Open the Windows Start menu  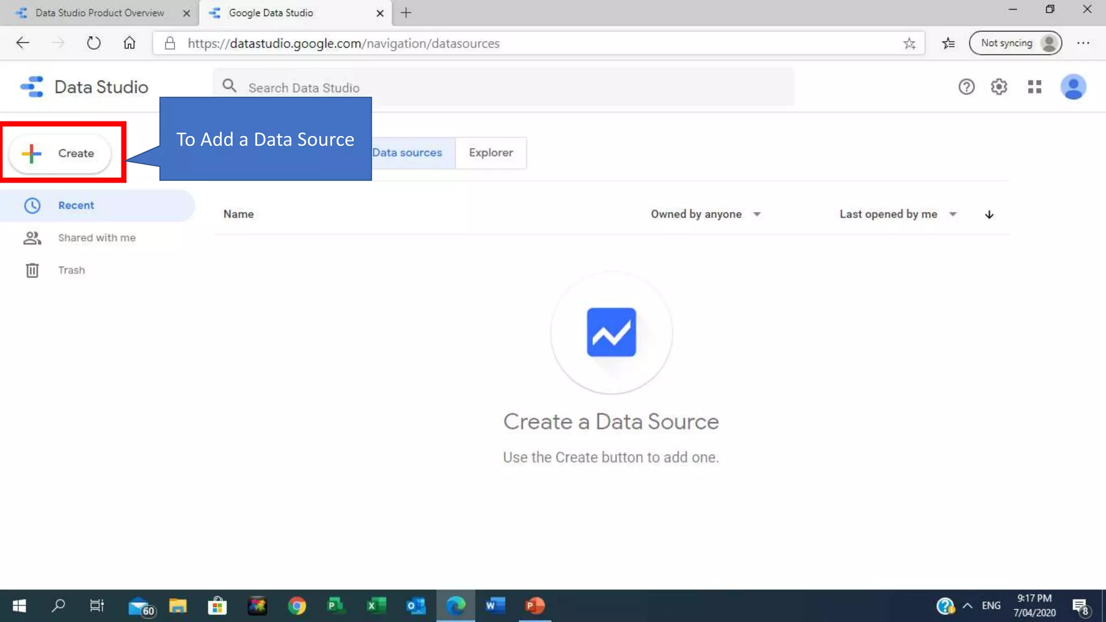tap(19, 606)
